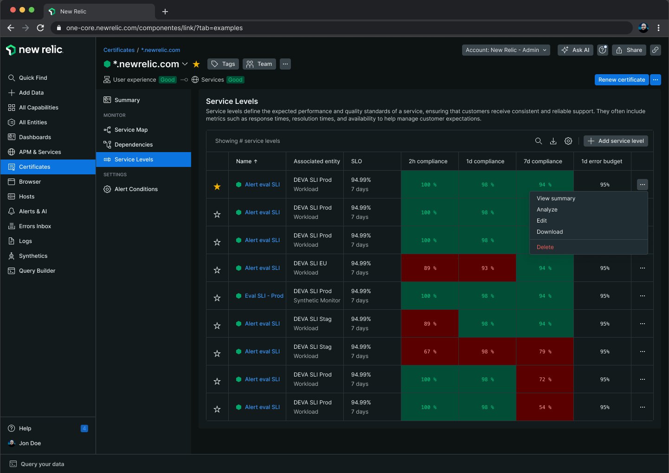
Task: Click the Renew certificate button
Action: click(622, 80)
